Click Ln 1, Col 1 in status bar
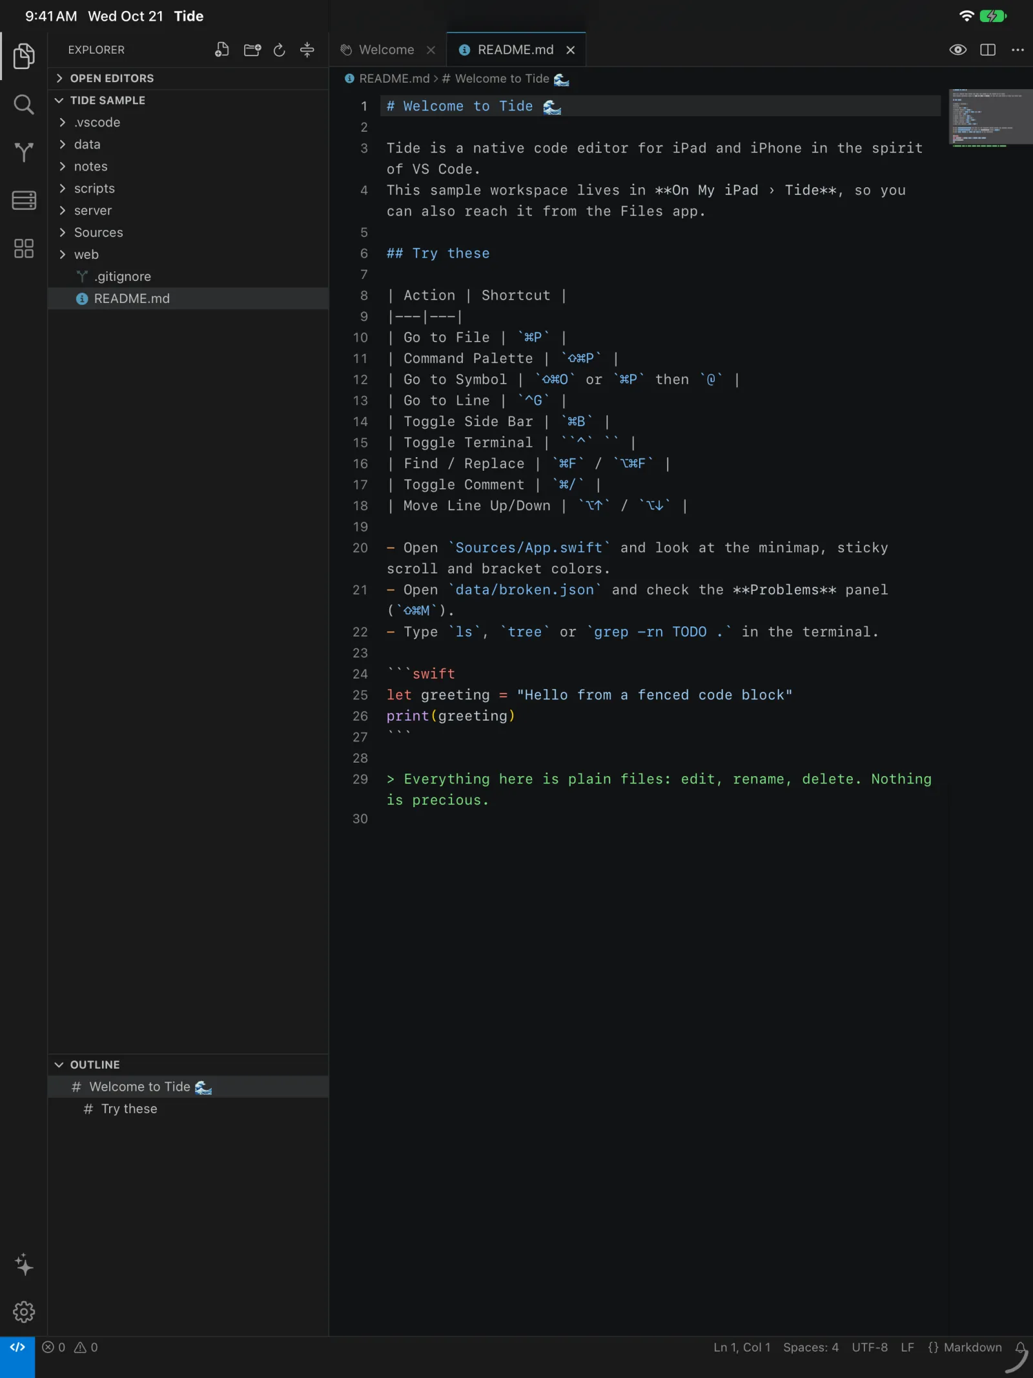1033x1378 pixels. pos(741,1347)
